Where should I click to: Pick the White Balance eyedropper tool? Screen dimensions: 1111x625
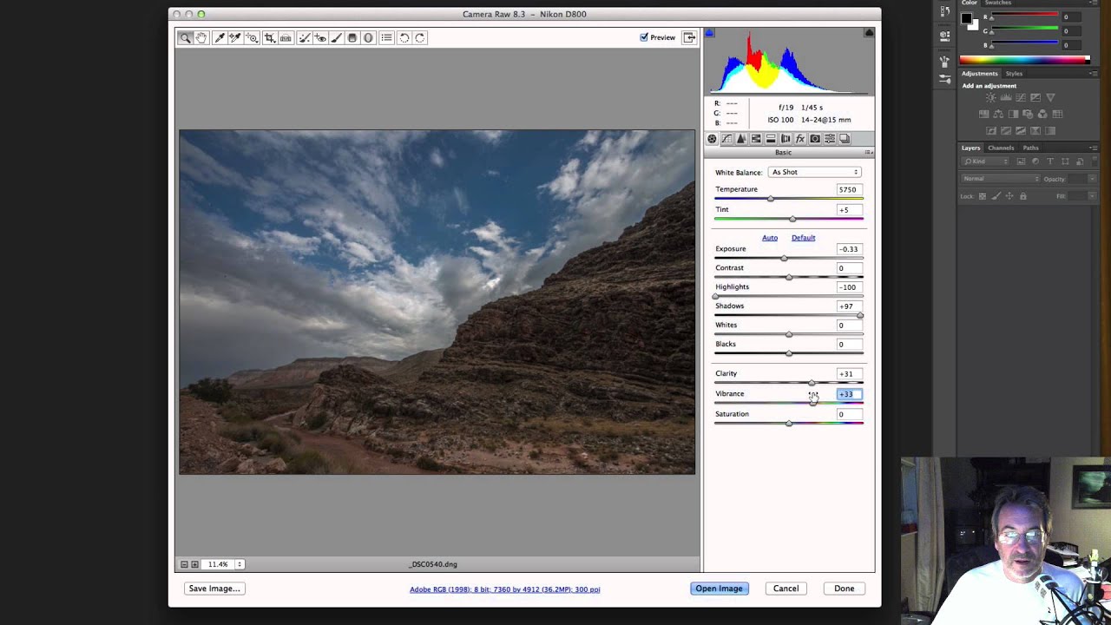[x=220, y=38]
